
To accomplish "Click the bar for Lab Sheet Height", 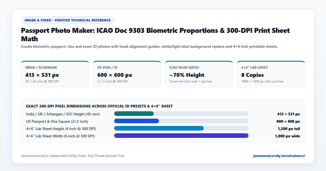I will coord(159,128).
